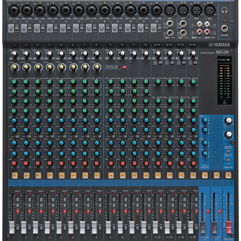Click the channel 4 green LOW EQ knob

coord(49,110)
